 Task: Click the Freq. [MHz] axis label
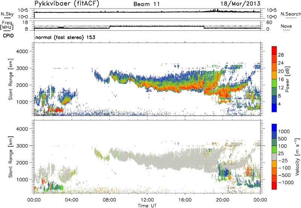point(8,25)
